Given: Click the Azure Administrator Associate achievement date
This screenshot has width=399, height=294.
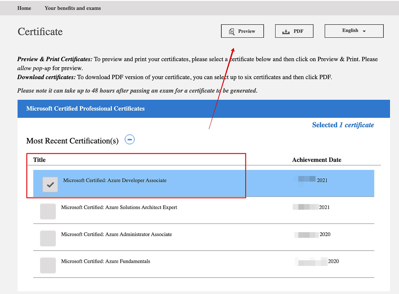Looking at the screenshot, I should 312,234.
